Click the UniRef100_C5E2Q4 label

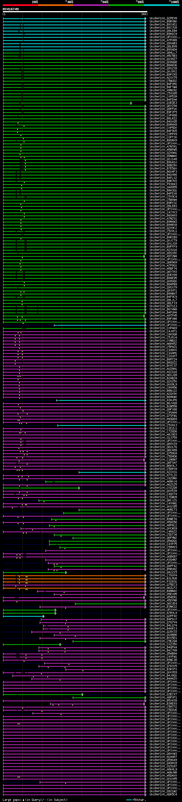[x=163, y=641]
